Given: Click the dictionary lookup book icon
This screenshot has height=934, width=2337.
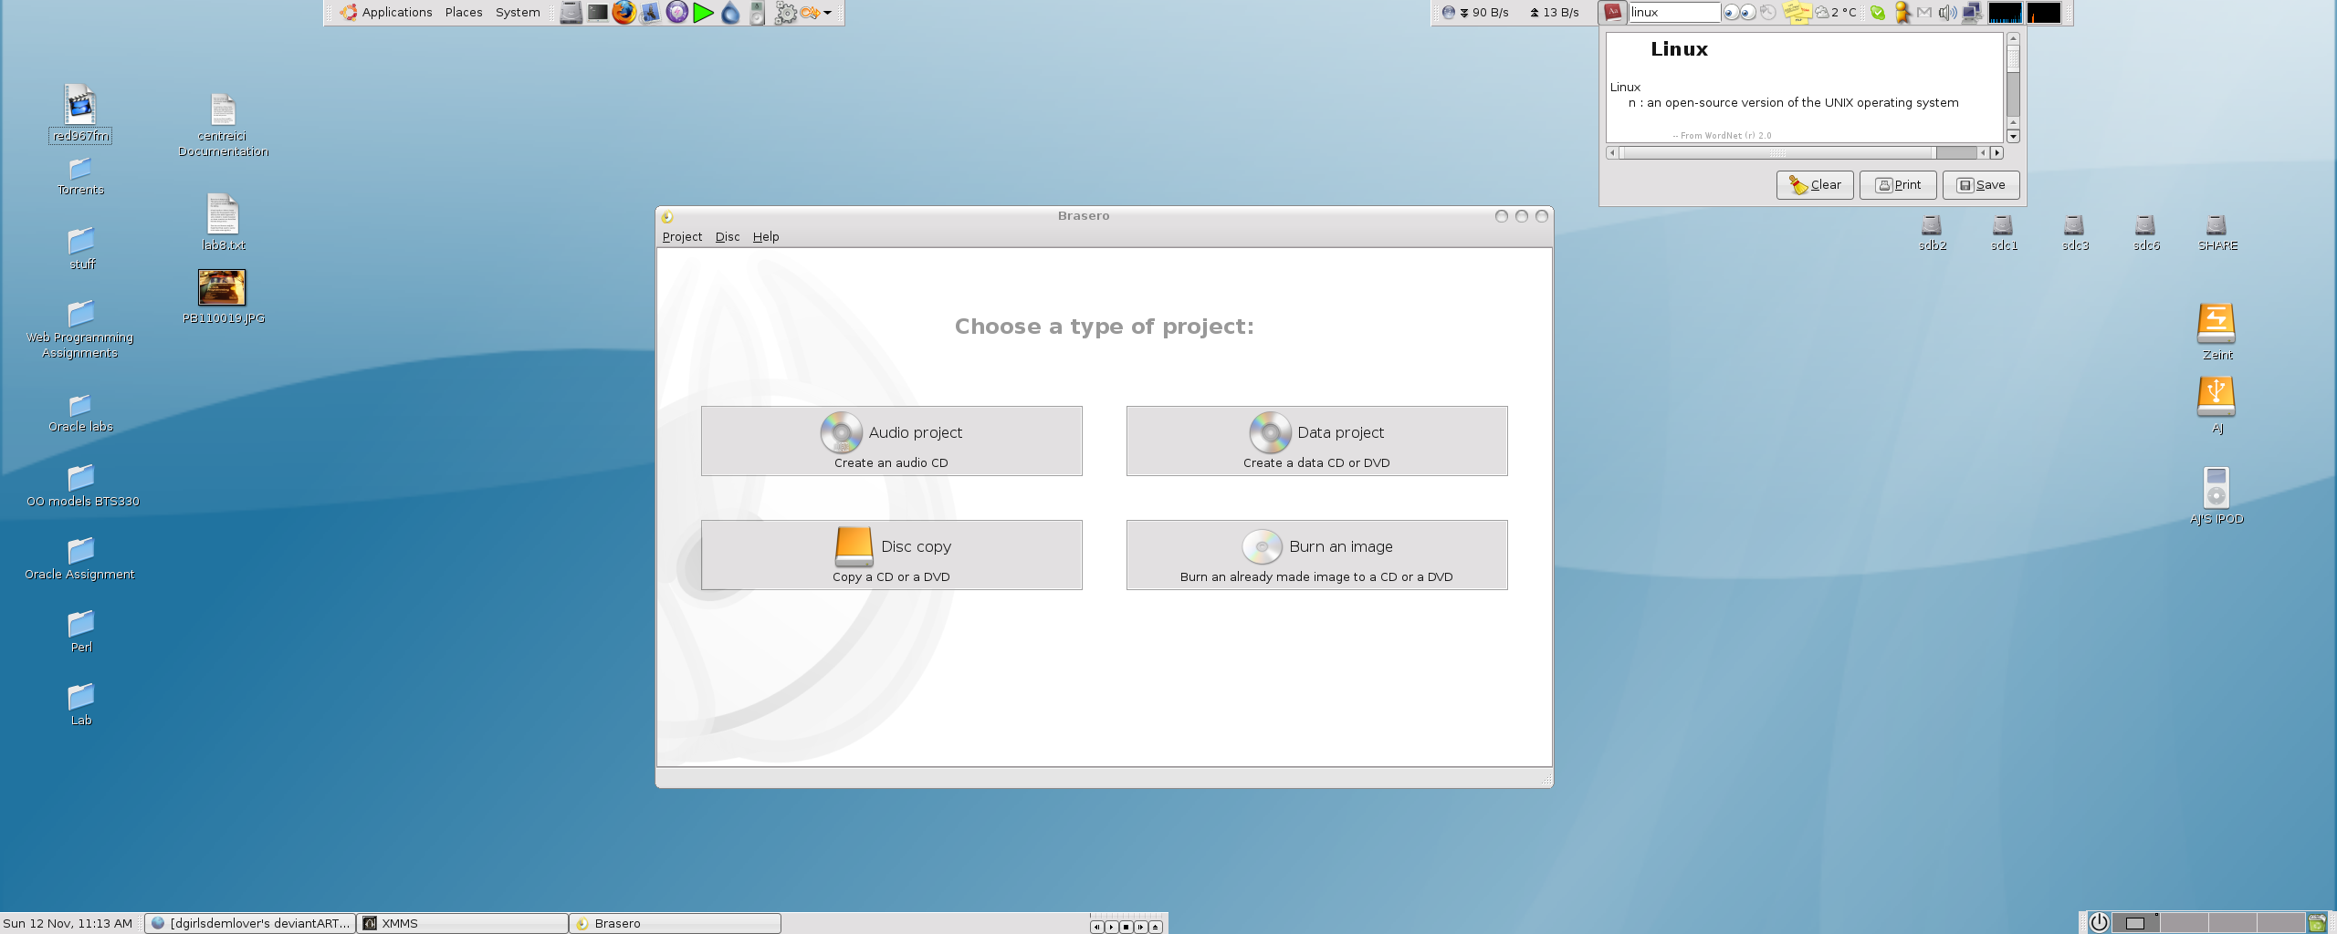Looking at the screenshot, I should tap(1613, 12).
